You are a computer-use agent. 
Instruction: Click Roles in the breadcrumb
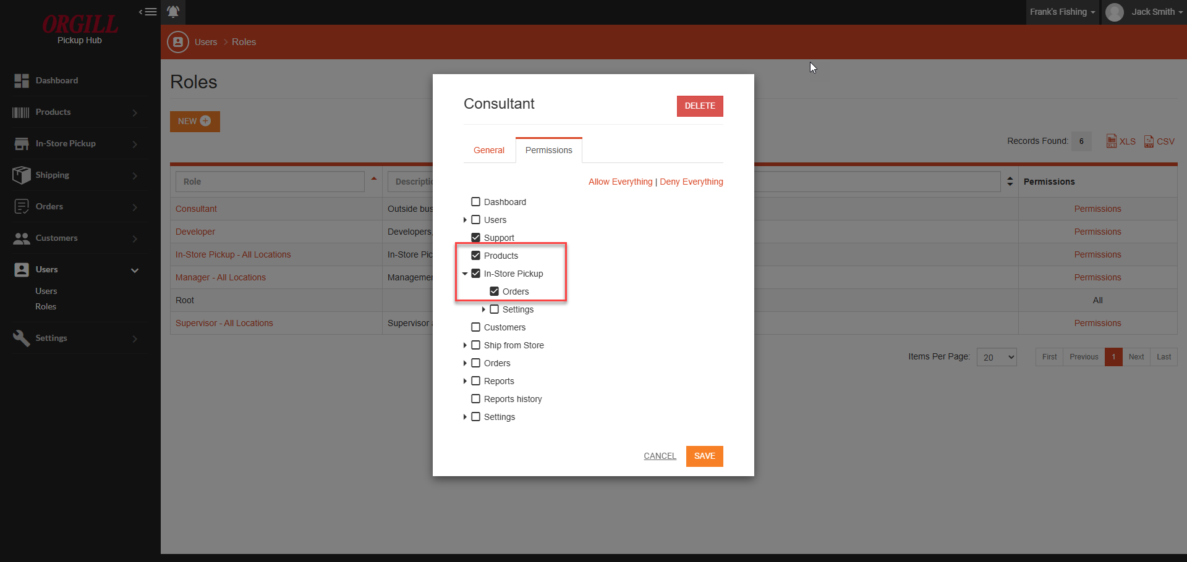244,42
